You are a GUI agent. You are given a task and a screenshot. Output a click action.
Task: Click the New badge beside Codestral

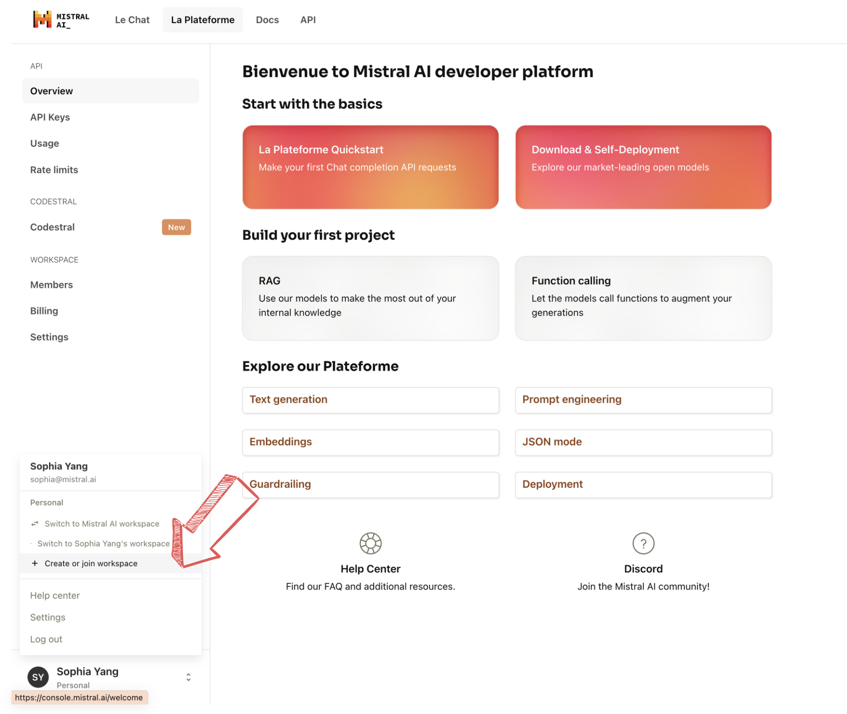click(x=176, y=227)
